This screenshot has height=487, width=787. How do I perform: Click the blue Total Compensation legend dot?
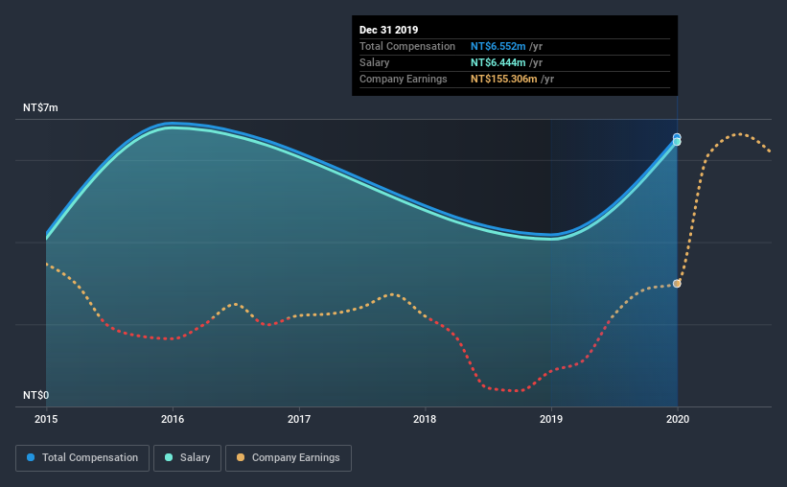click(31, 457)
